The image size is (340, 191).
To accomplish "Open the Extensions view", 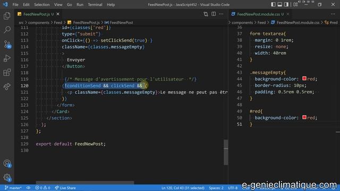I will pos(7,73).
